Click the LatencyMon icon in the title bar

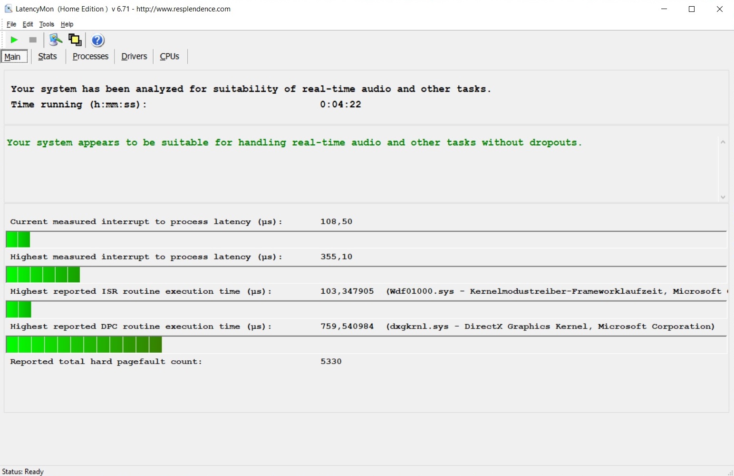[x=8, y=9]
